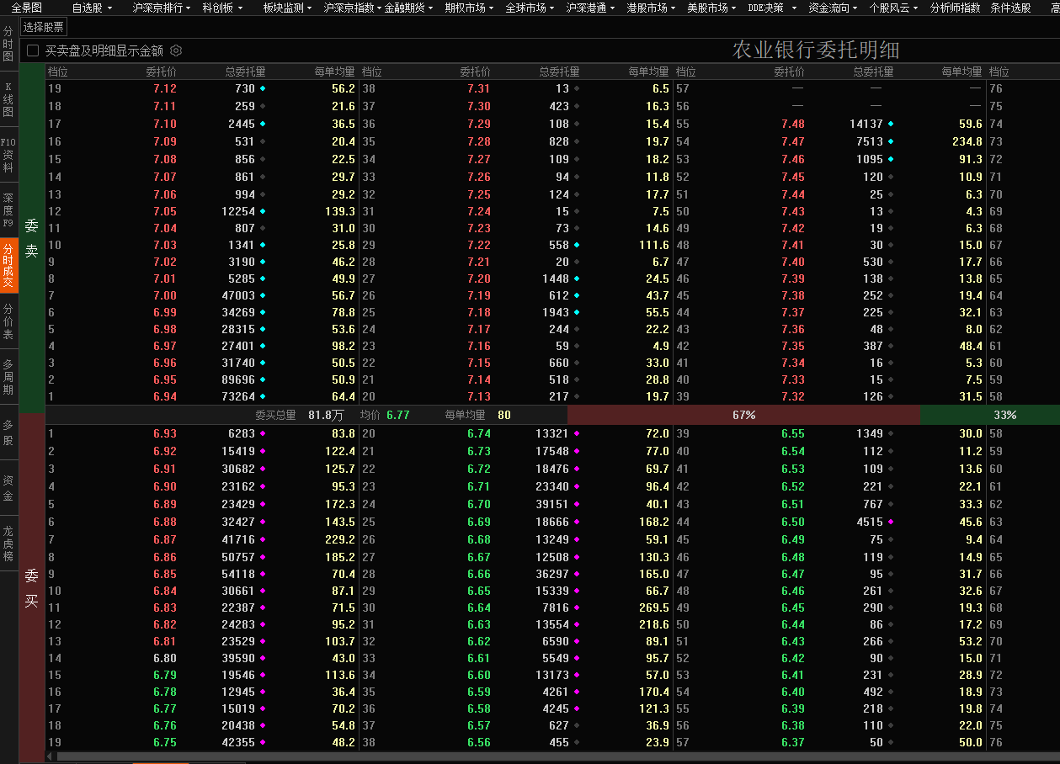
Task: Open the 深度F9 sidebar tab
Action: click(8, 210)
